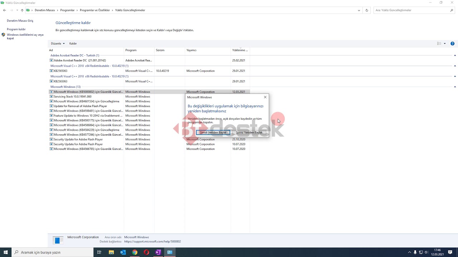Sort by the Yüklenme column header

tap(240, 50)
